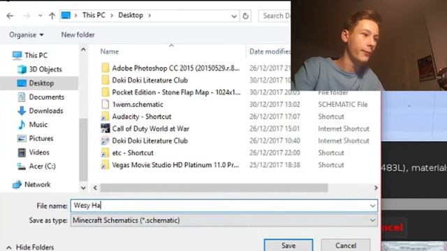
Task: Click the horizontal scrollbar thumb
Action: tap(214, 188)
